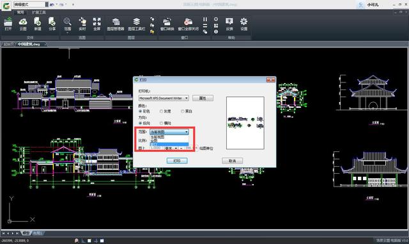Open the 毫米 unit dropdown
This screenshot has height=244, width=409.
[x=171, y=148]
